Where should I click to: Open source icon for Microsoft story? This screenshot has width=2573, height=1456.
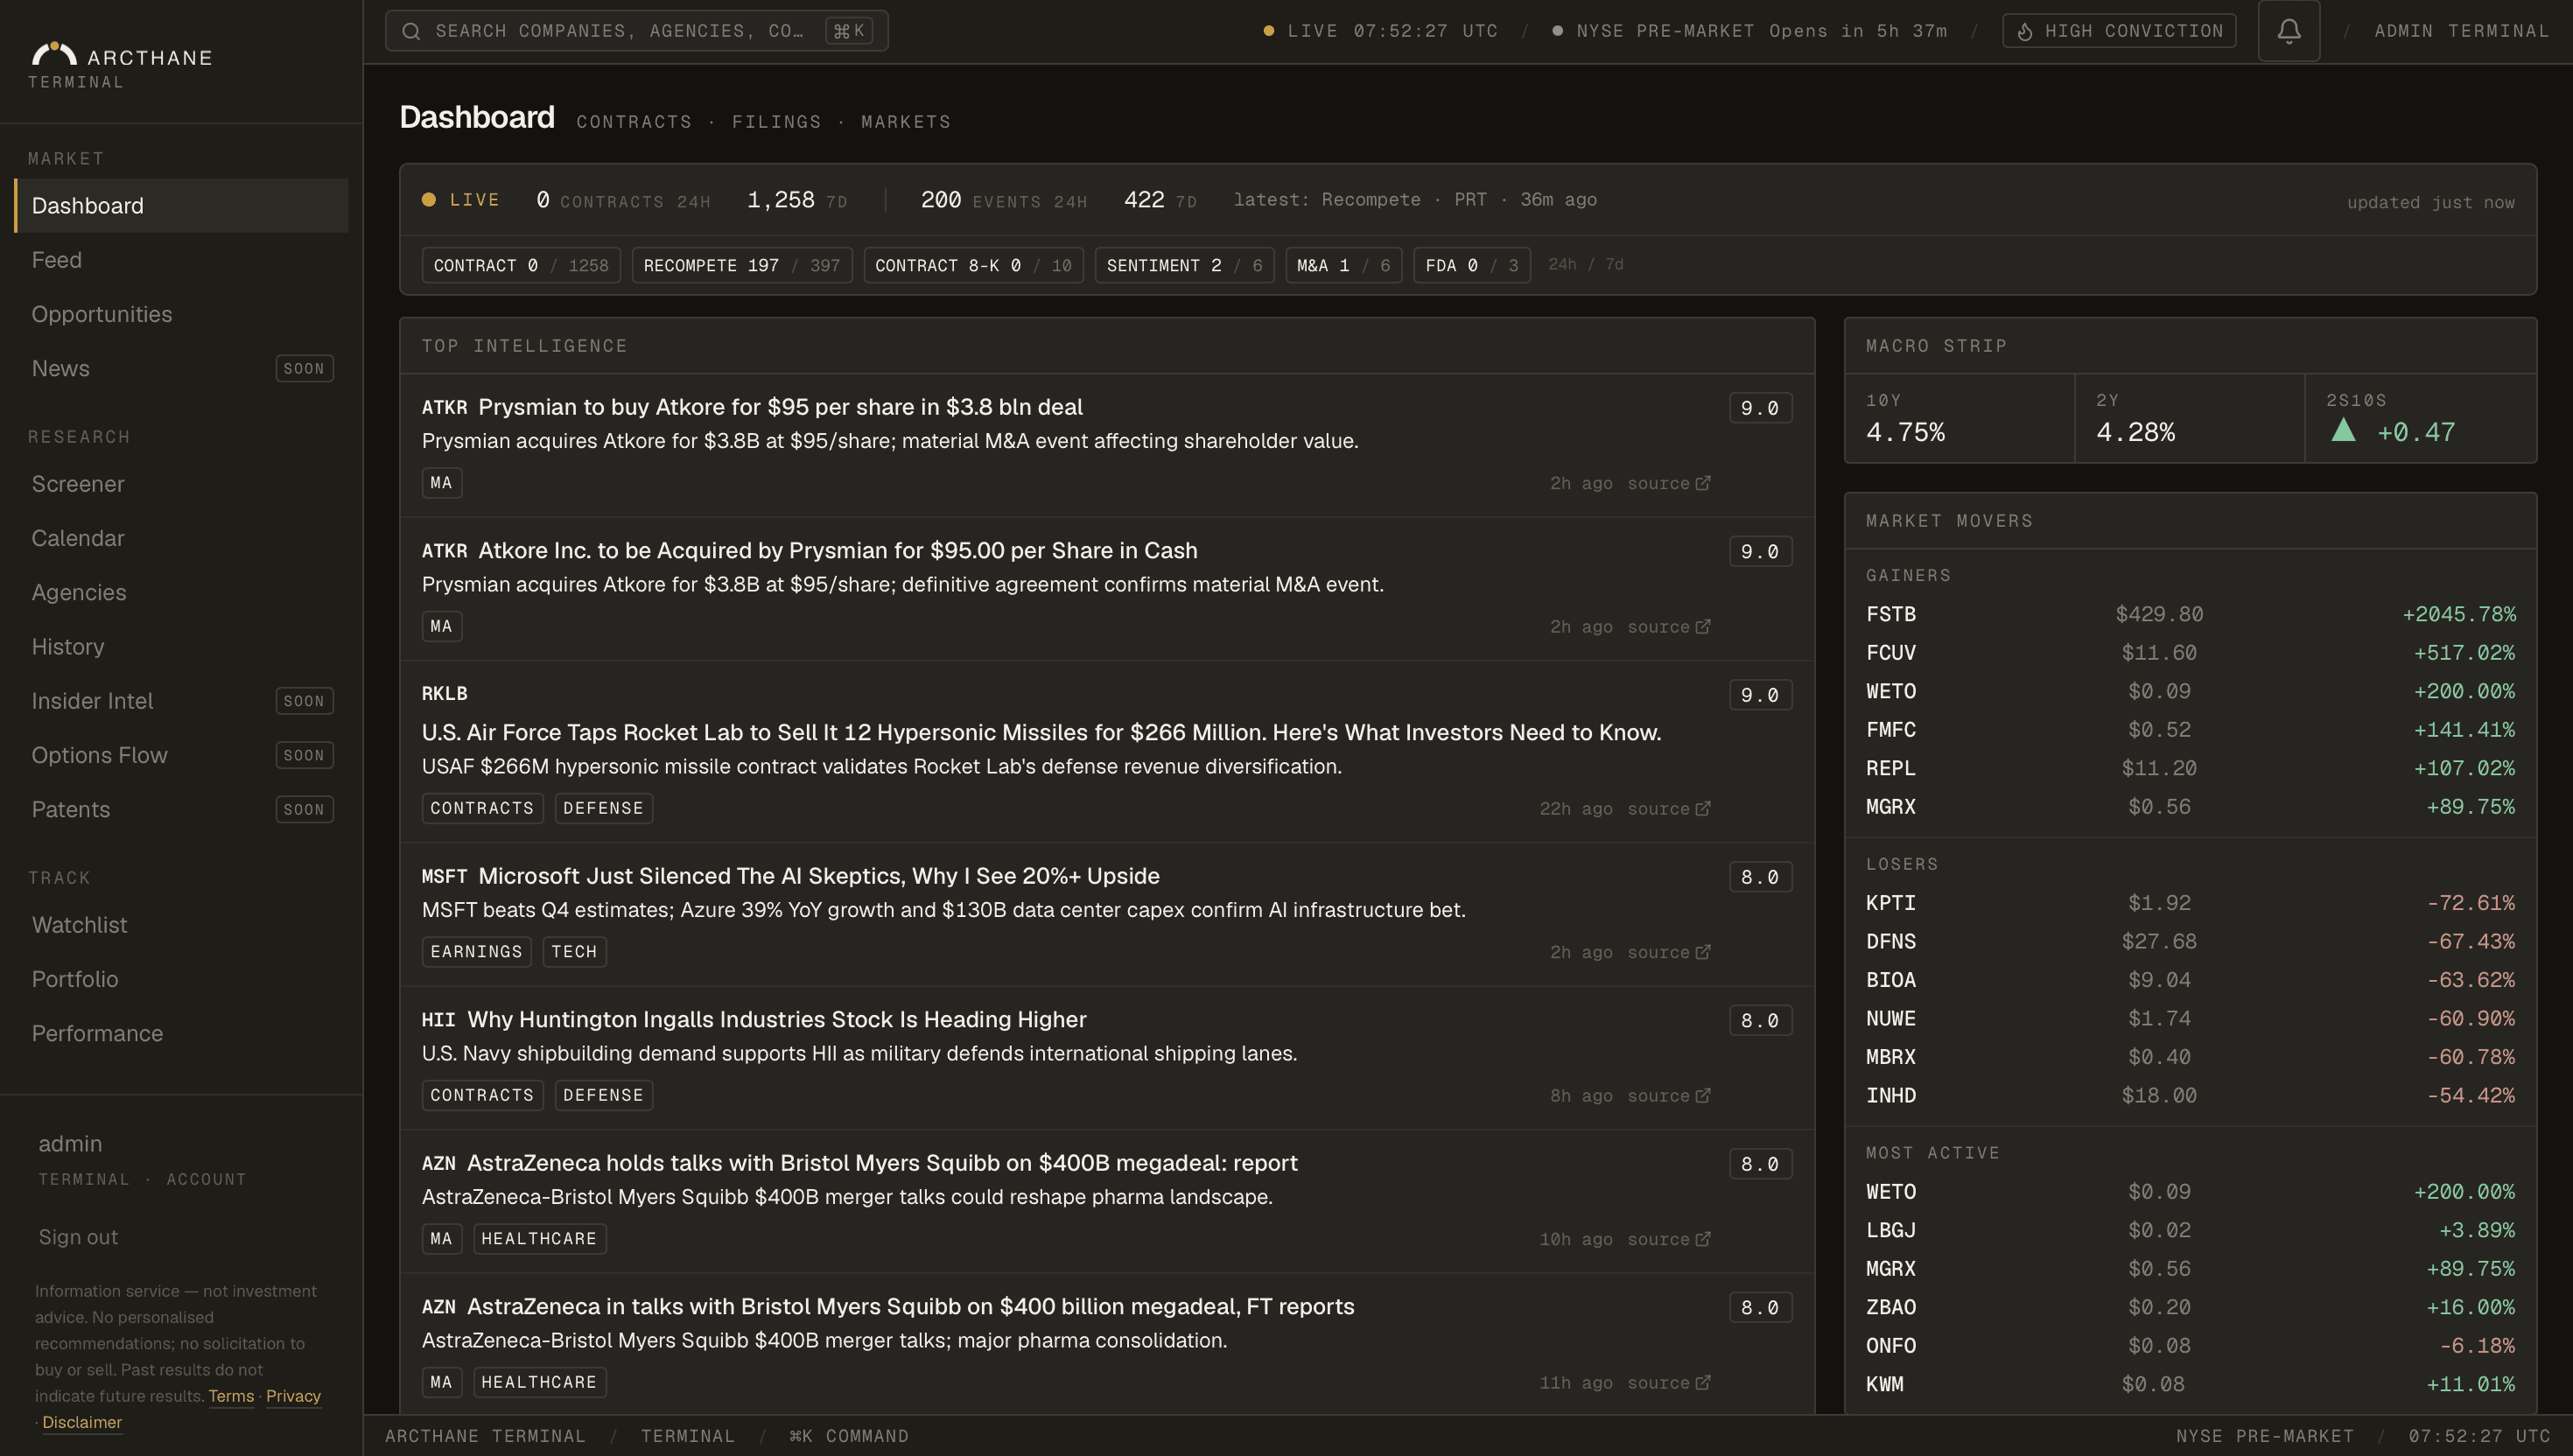(x=1703, y=952)
